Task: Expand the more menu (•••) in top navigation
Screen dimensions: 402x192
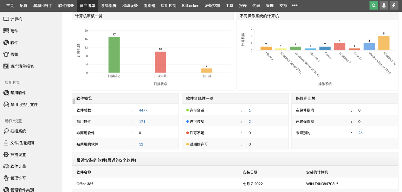Action: pos(295,5)
